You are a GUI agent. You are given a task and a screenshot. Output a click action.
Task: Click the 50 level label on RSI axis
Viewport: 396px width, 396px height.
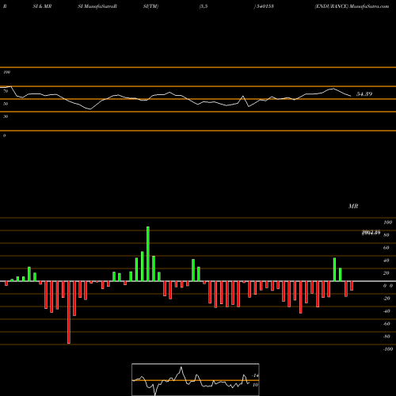(6, 104)
